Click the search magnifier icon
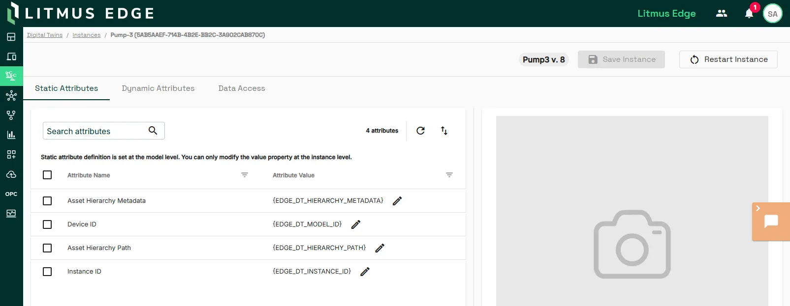 [x=153, y=130]
